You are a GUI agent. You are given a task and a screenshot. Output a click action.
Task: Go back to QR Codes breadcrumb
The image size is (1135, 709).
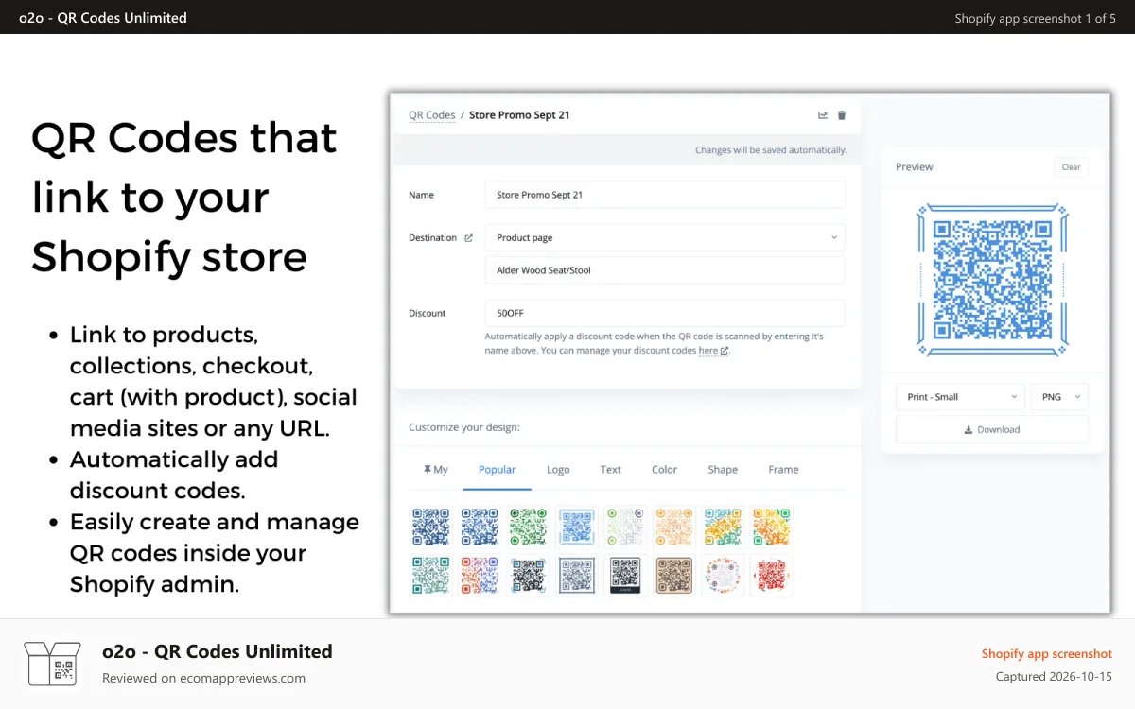432,115
